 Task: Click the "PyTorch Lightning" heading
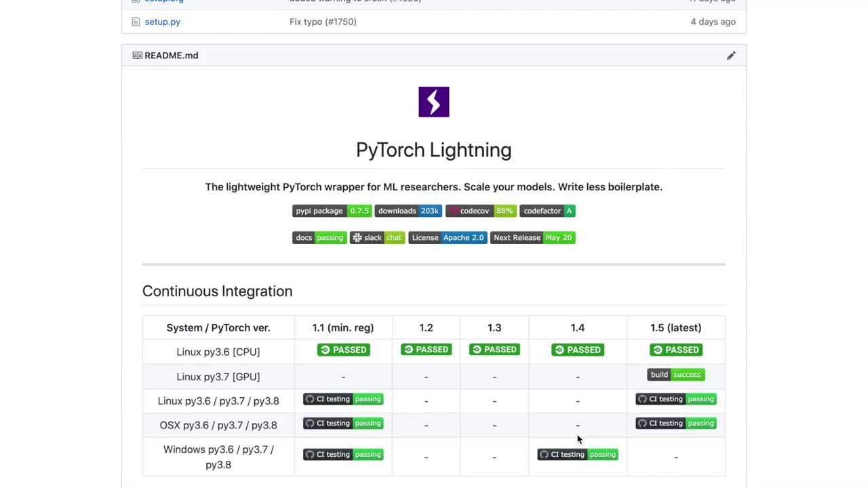point(434,150)
